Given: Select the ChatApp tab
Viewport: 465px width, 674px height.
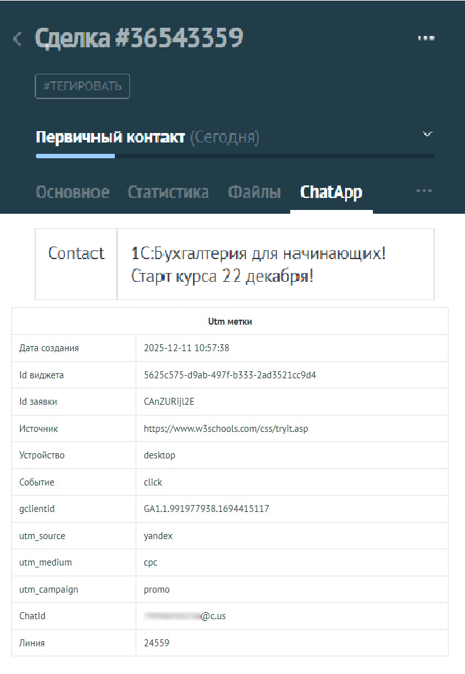Looking at the screenshot, I should pos(331,192).
